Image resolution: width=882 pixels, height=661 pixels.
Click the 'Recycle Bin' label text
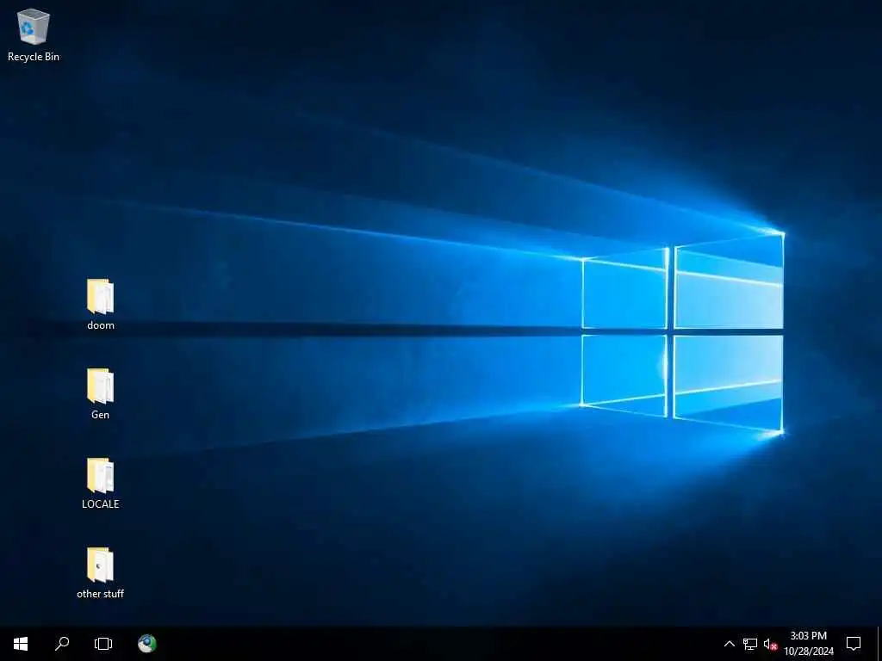(x=34, y=56)
